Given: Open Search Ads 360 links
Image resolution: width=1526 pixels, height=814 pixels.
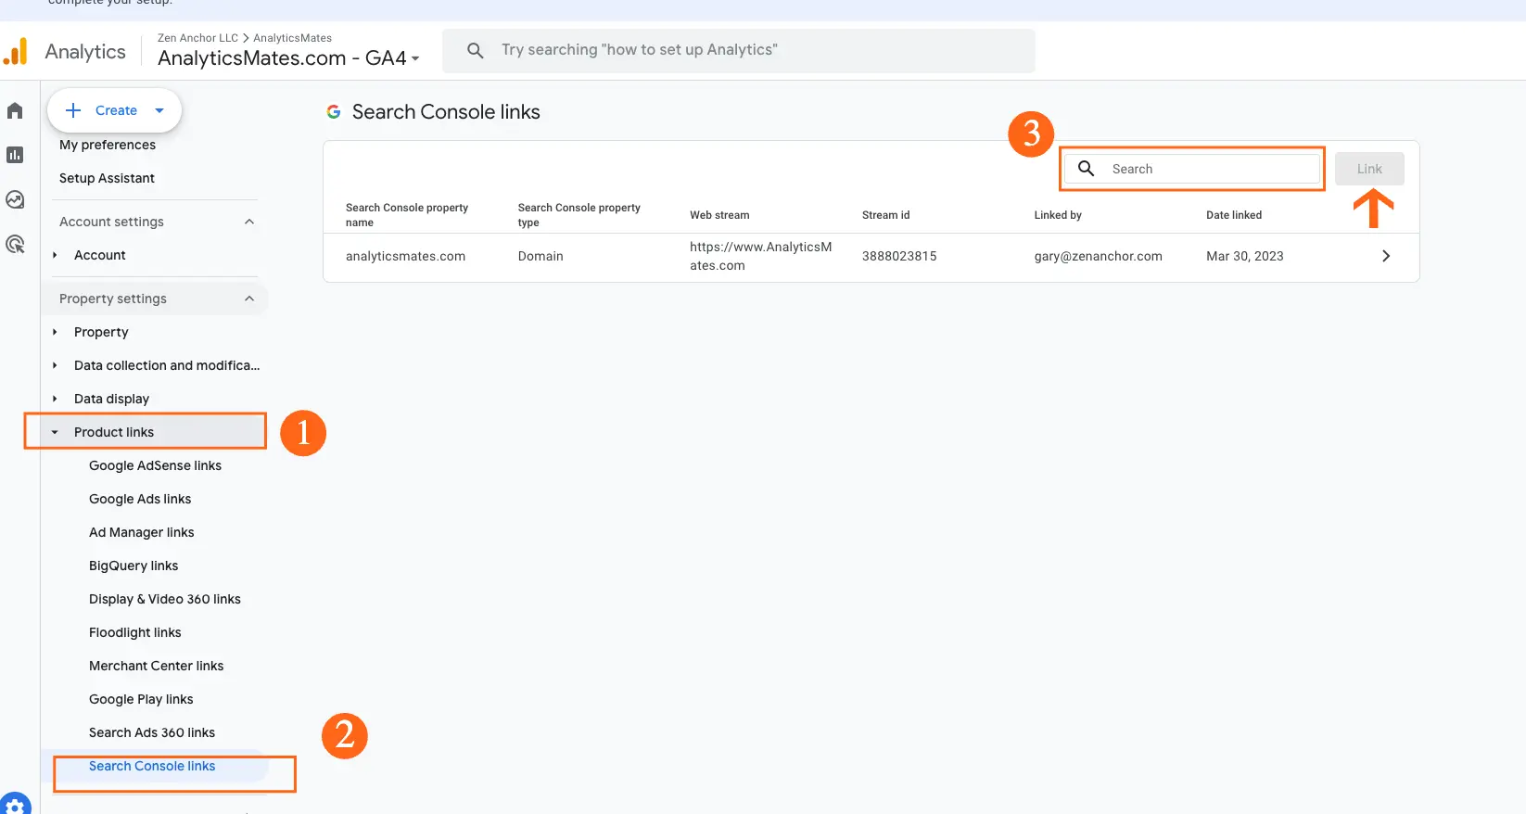Looking at the screenshot, I should 152,732.
